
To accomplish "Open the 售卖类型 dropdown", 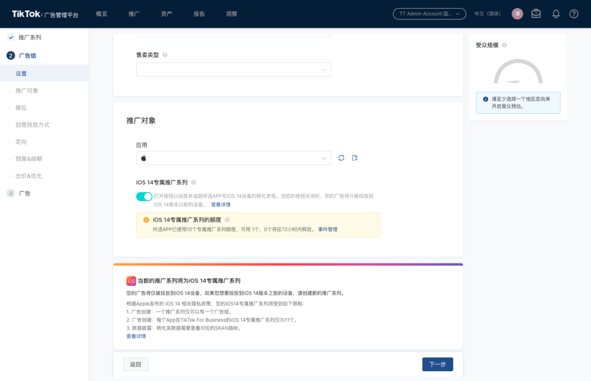I will click(234, 69).
